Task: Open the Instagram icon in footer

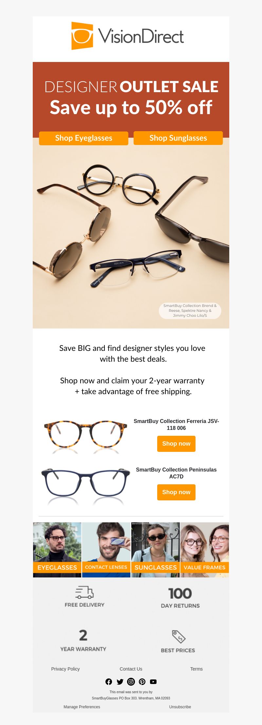Action: click(x=131, y=682)
